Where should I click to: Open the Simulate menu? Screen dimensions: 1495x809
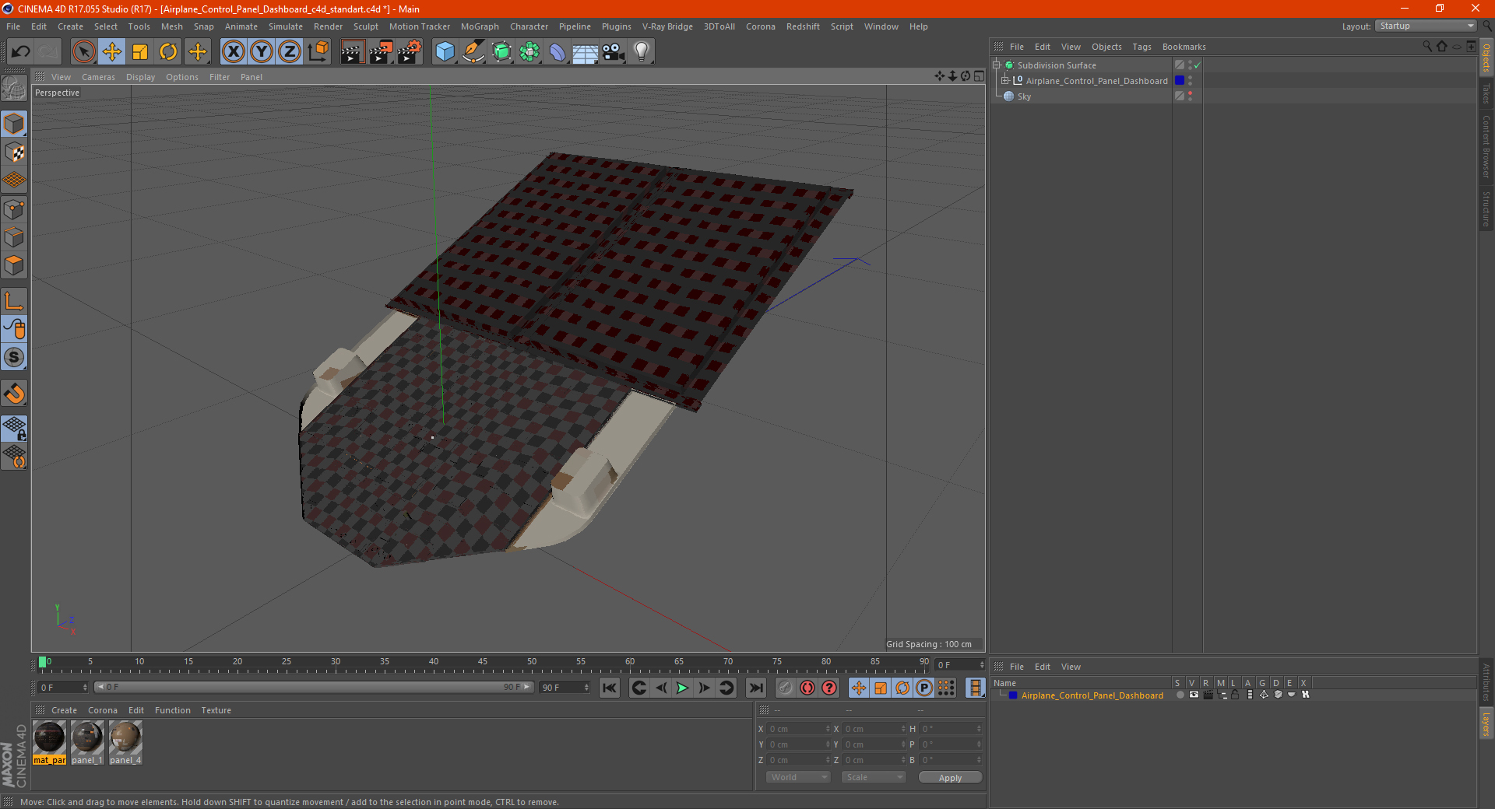click(x=286, y=26)
